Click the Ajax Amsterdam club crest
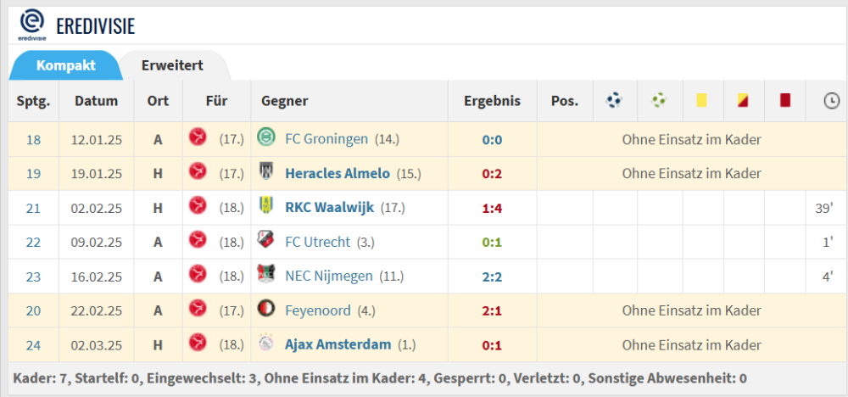848x397 pixels. click(x=266, y=344)
